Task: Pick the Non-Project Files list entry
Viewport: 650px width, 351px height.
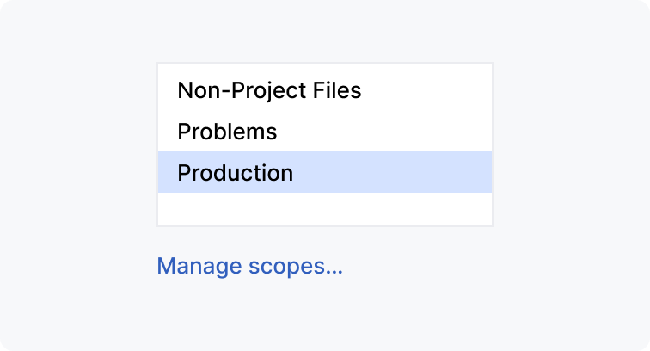Action: (269, 89)
